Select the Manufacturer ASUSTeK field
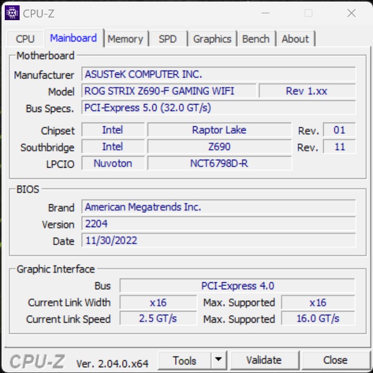The width and height of the screenshot is (373, 373). pyautogui.click(x=218, y=74)
